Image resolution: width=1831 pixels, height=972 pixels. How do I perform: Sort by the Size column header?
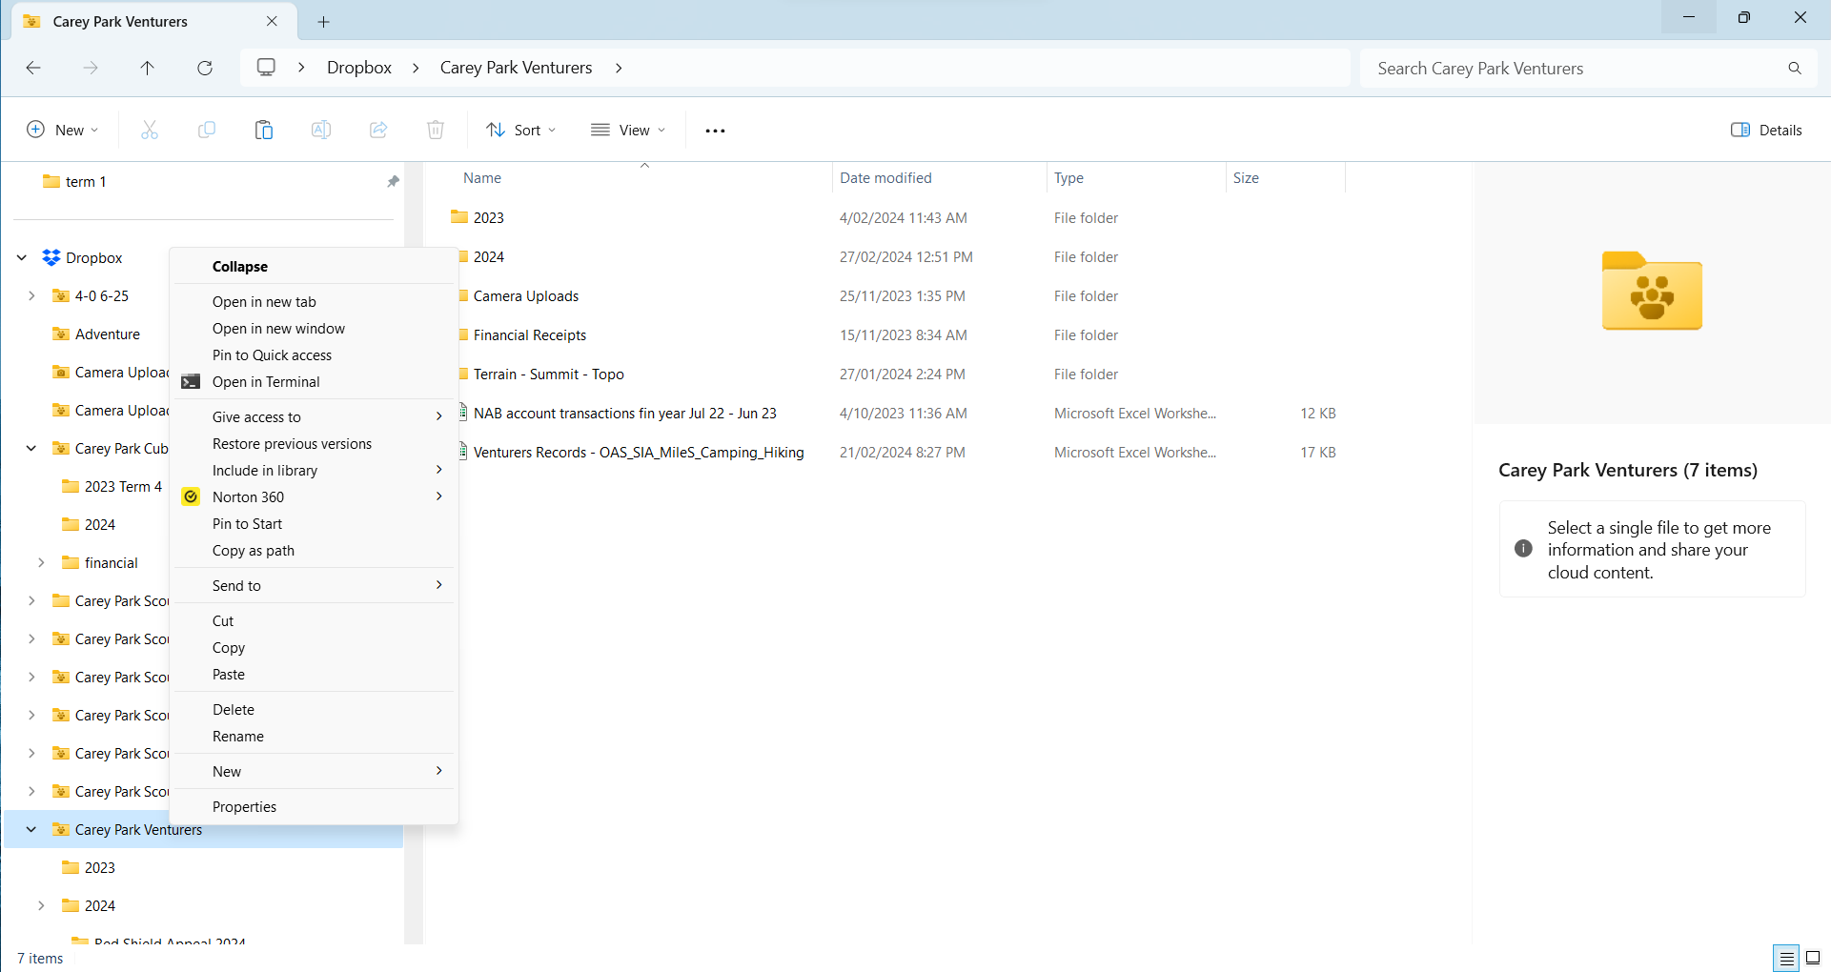[x=1246, y=178]
